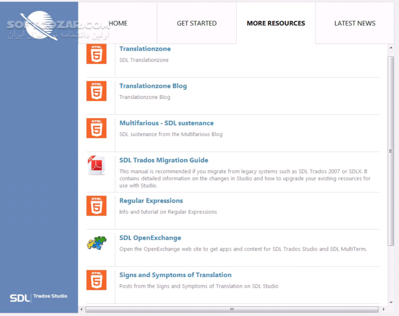
Task: Click the horizontal scrollbar right arrow
Action: point(383,309)
